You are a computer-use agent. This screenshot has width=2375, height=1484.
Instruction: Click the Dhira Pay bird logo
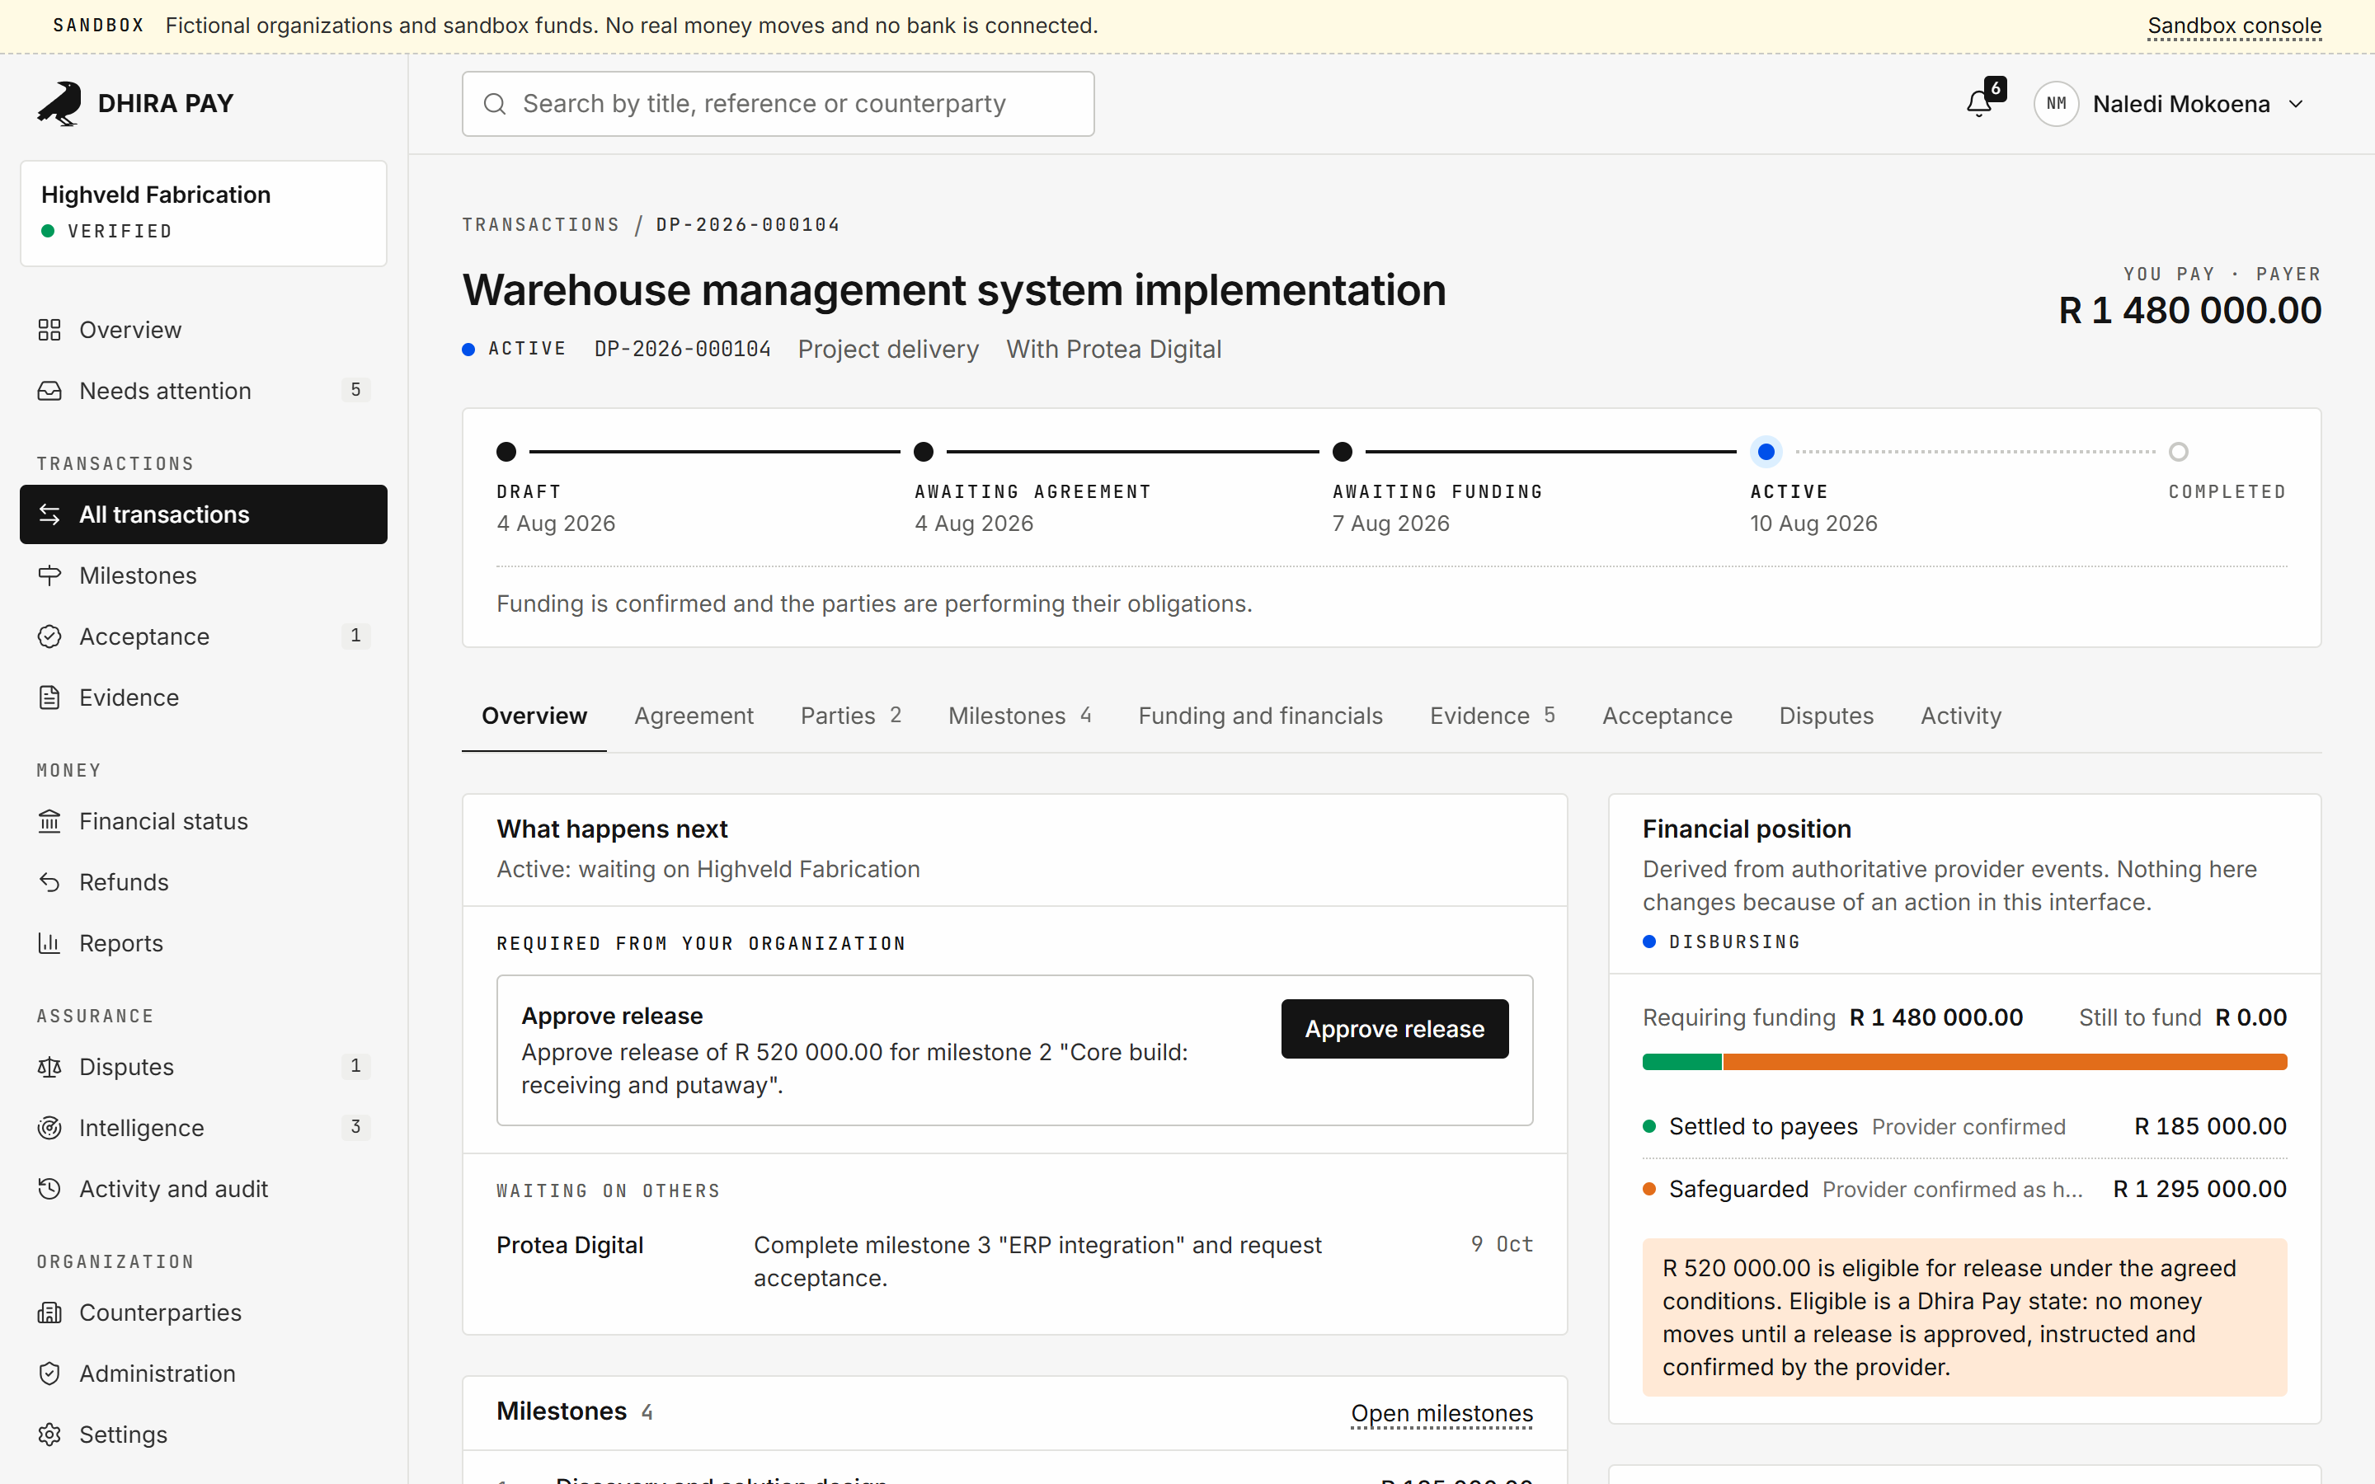(59, 103)
